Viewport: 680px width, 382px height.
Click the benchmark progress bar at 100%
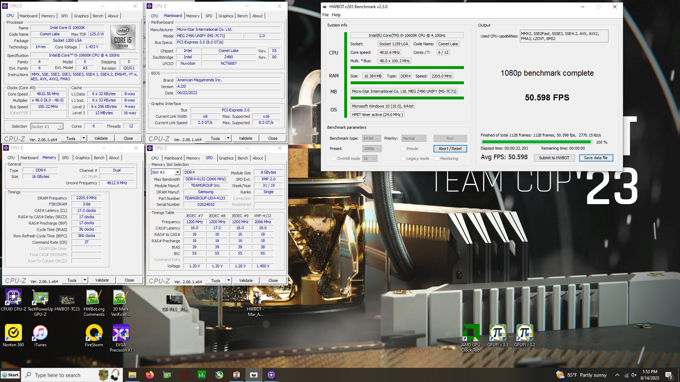pos(536,142)
